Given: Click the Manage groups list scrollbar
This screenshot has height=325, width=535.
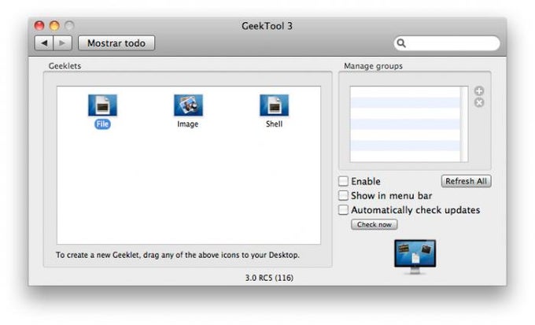Looking at the screenshot, I should [464, 124].
